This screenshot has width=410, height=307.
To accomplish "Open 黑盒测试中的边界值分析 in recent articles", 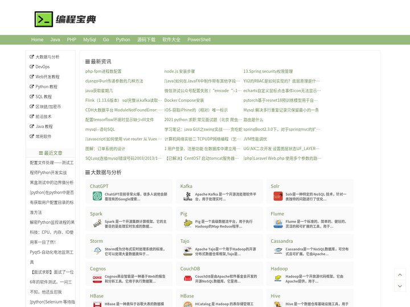I will pos(51,182).
